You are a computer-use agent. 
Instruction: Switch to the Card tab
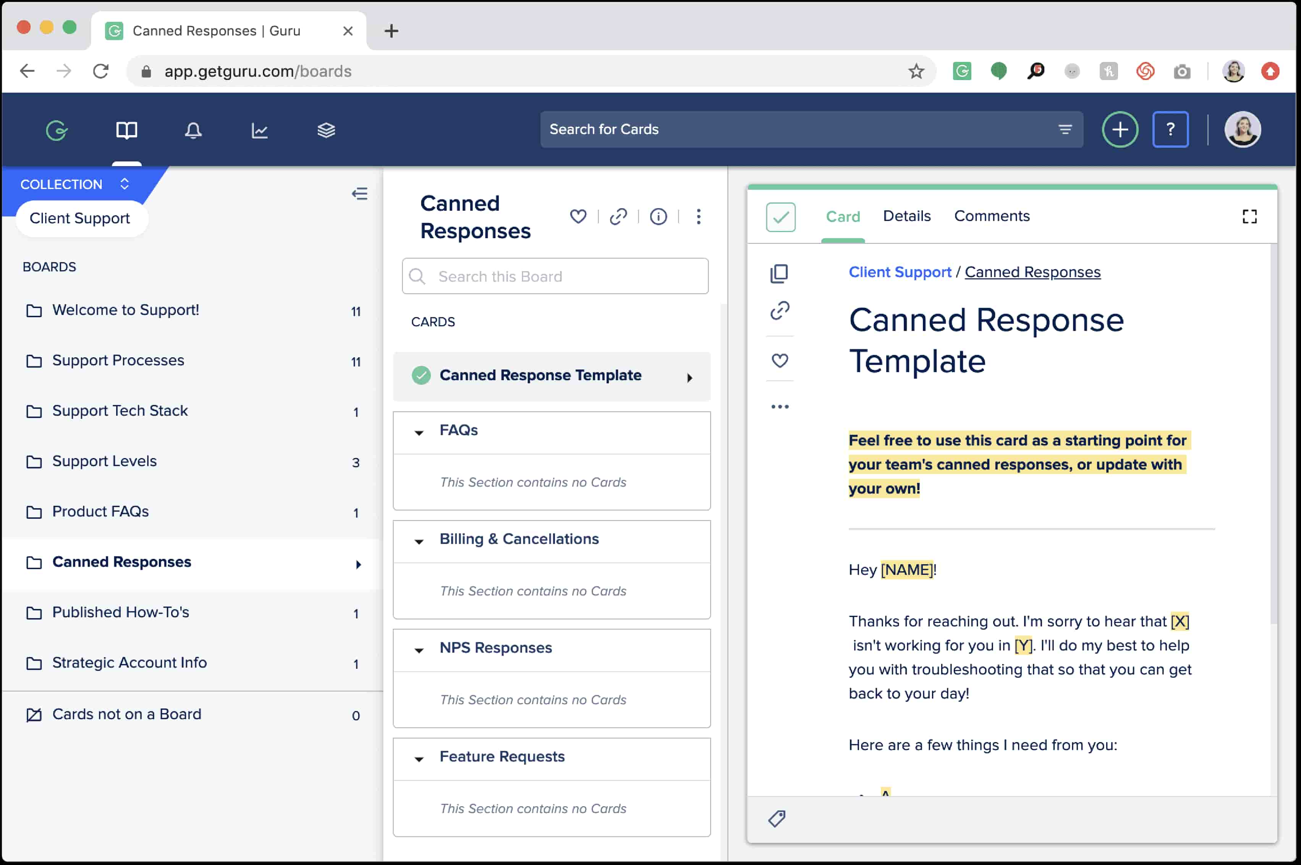(842, 216)
